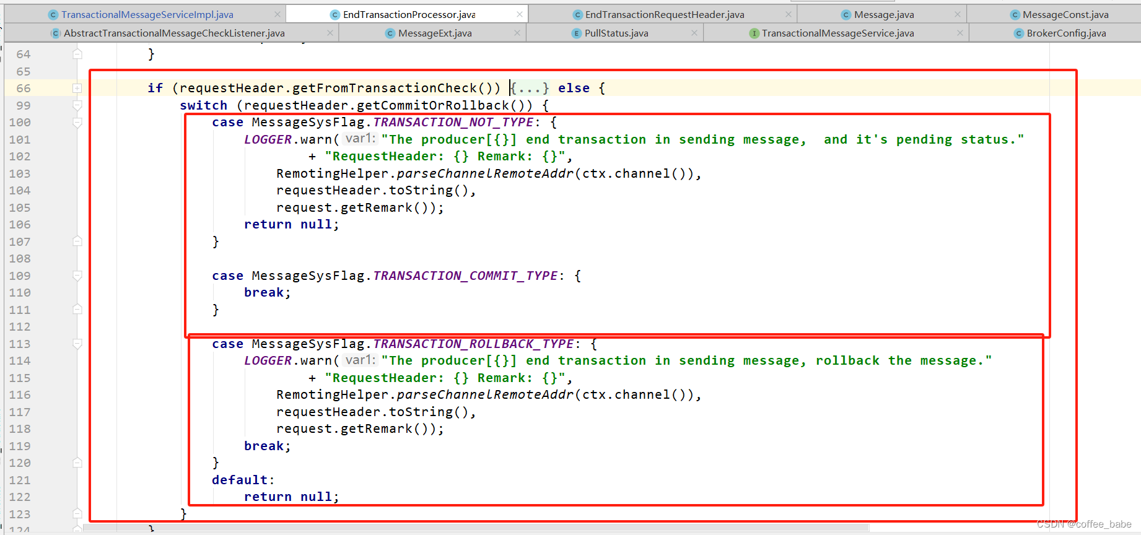Screen dimensions: 1141x535
Task: Close TransactionalMessageService.java tab
Action: [960, 33]
